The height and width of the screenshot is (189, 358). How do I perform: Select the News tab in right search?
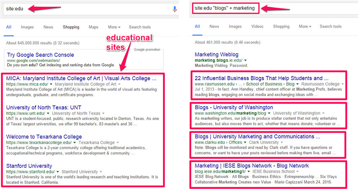click(x=214, y=26)
